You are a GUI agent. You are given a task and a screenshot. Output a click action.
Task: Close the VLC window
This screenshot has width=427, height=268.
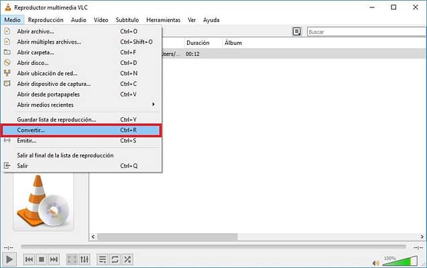(416, 7)
